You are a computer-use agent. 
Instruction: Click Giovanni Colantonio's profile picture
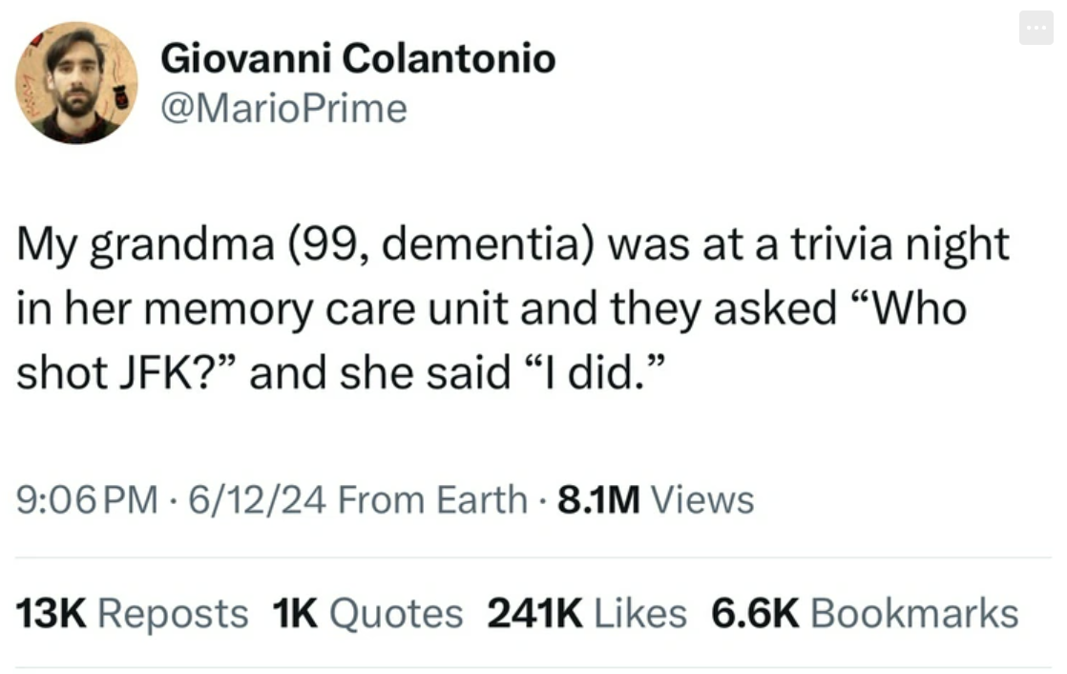[76, 82]
